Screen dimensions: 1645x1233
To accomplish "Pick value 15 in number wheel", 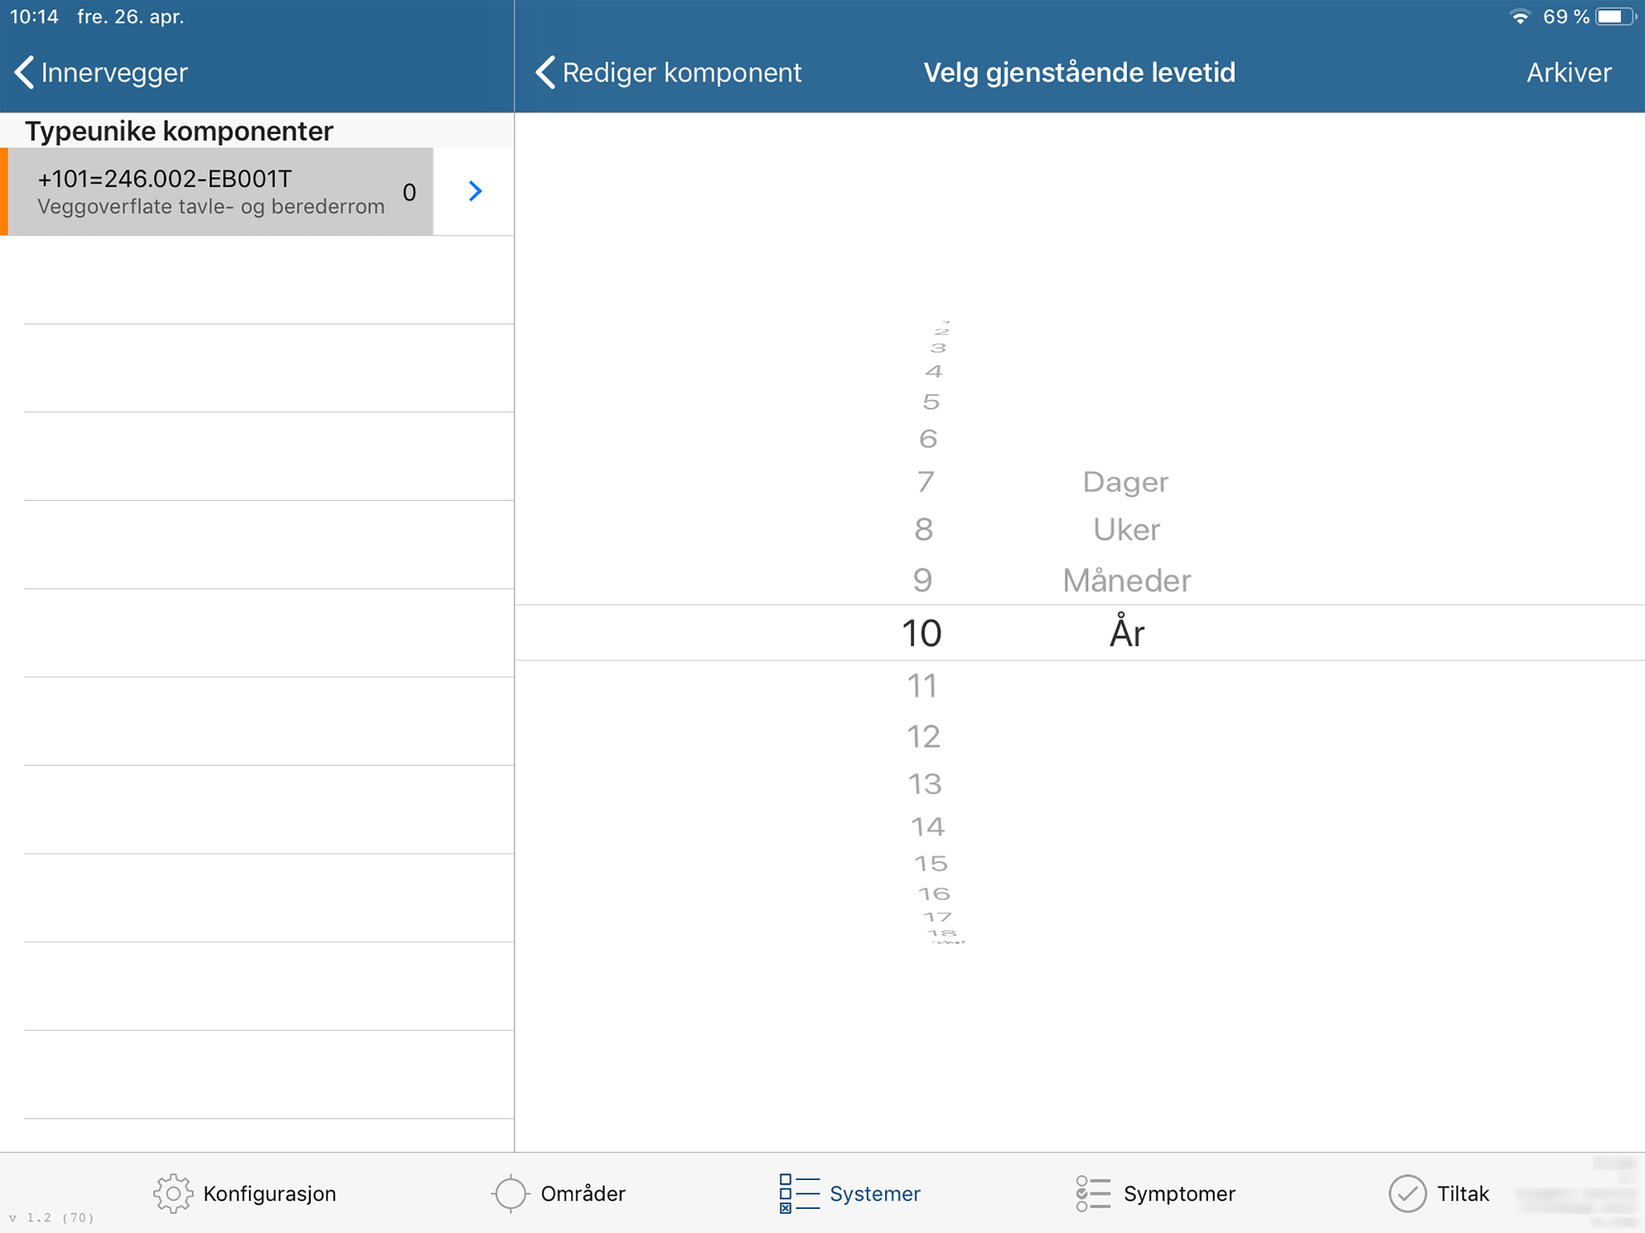I will (x=931, y=863).
